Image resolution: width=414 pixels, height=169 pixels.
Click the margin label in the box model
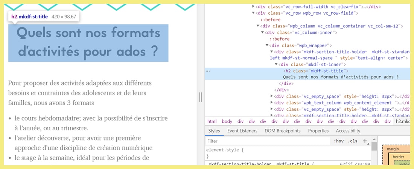pos(393,149)
